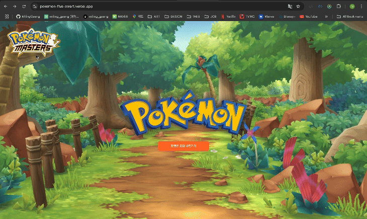Screen dimensions: 367x219
Task: Expand the WEB bookmark folder
Action: (x=194, y=17)
